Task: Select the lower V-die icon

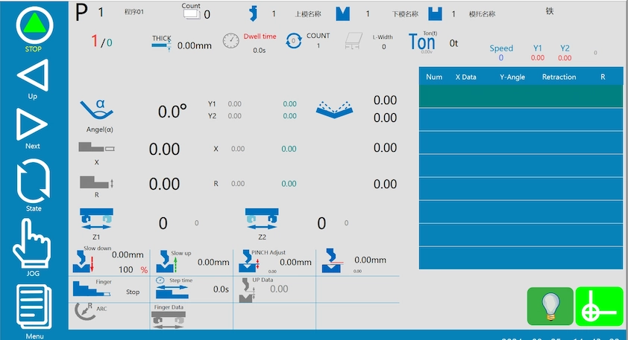Action: tap(343, 13)
